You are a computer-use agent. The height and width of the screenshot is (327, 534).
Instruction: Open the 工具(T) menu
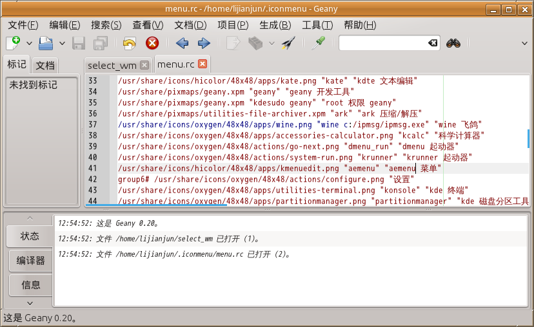click(317, 25)
